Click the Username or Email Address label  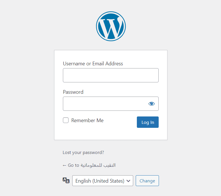coord(93,64)
